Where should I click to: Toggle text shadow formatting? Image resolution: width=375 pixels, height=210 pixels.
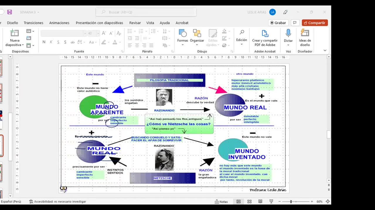point(65,42)
